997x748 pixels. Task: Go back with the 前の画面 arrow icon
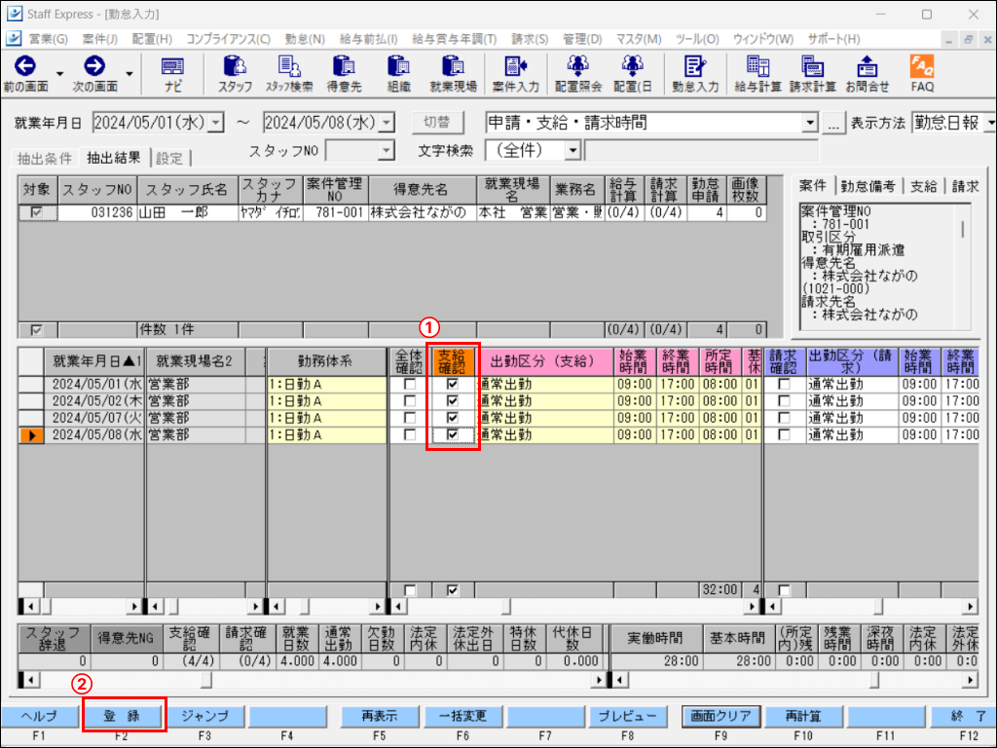click(x=25, y=66)
